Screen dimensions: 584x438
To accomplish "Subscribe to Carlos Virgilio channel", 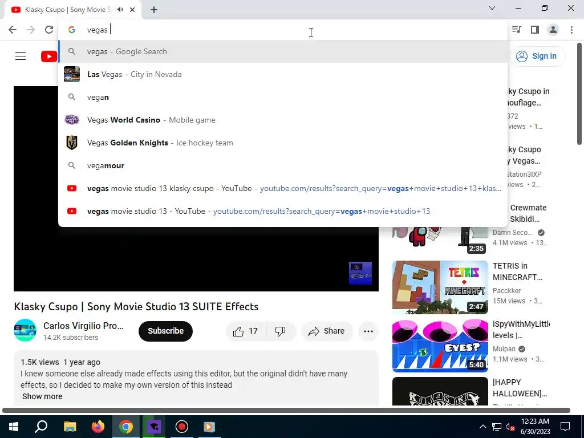I will pos(165,331).
